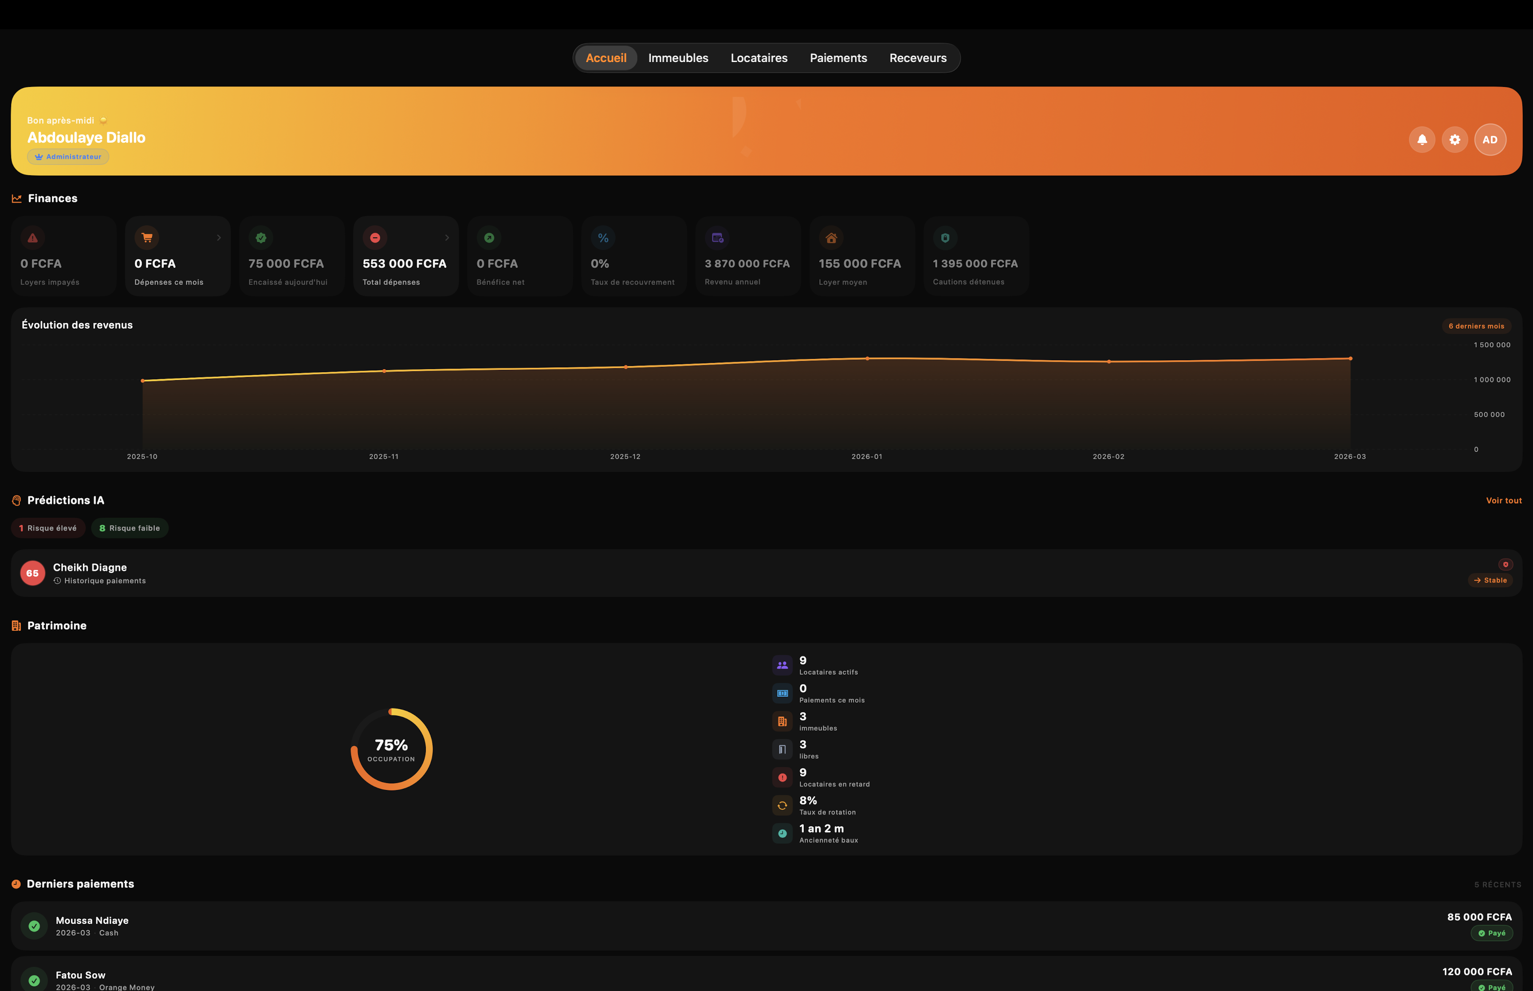1533x991 pixels.
Task: Click the red shield icon on Cheikh Diagne row
Action: (1505, 564)
